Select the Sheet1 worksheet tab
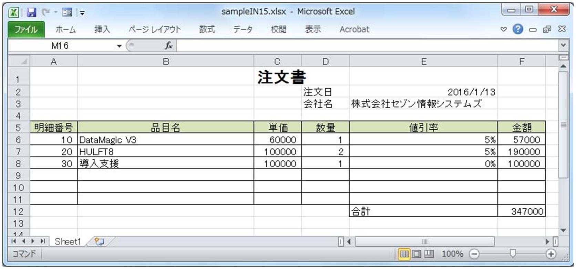Screen dimensions: 576x269 pos(67,241)
